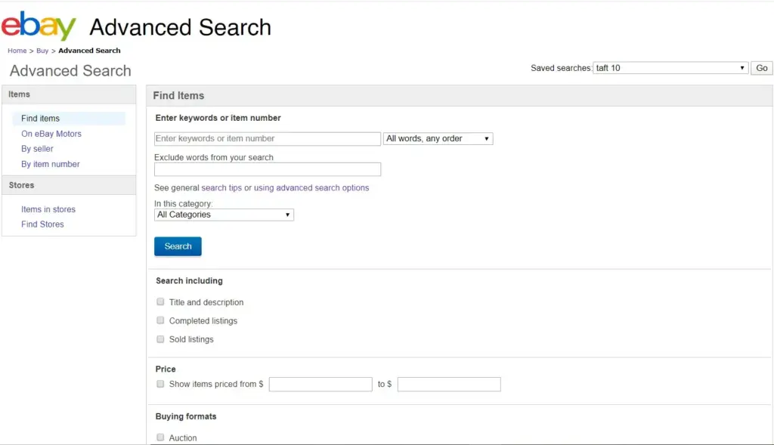
Task: Open the Saved searches dropdown
Action: pos(670,68)
